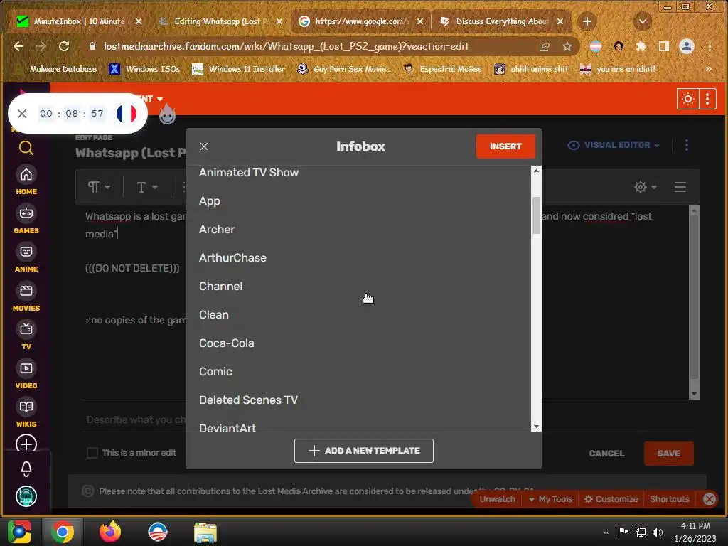Bookmark this page star icon
Viewport: 728px width, 546px height.
point(567,46)
